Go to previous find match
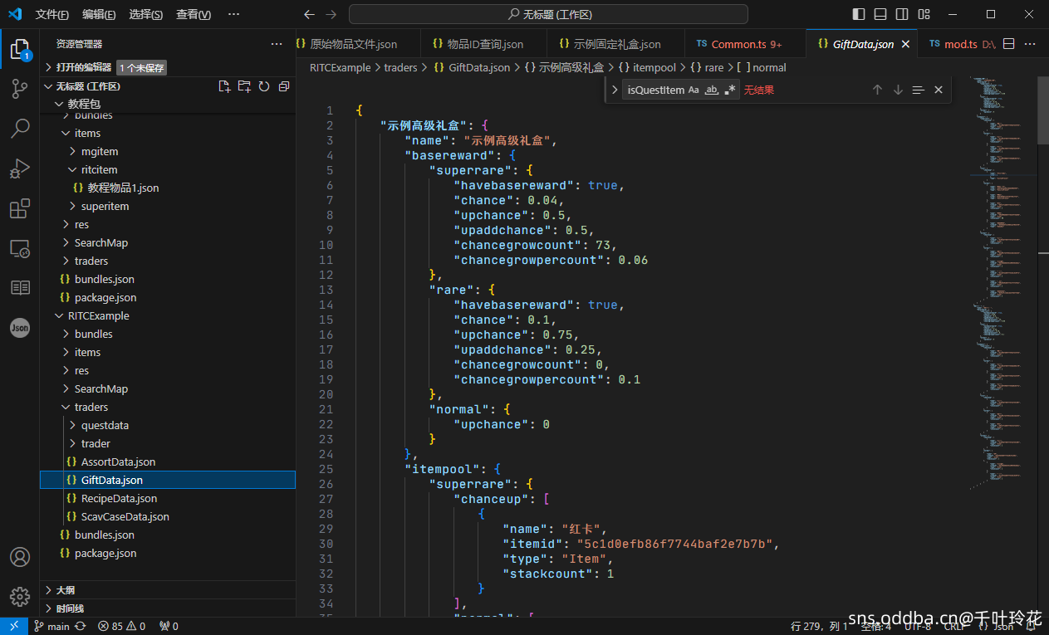 point(877,90)
